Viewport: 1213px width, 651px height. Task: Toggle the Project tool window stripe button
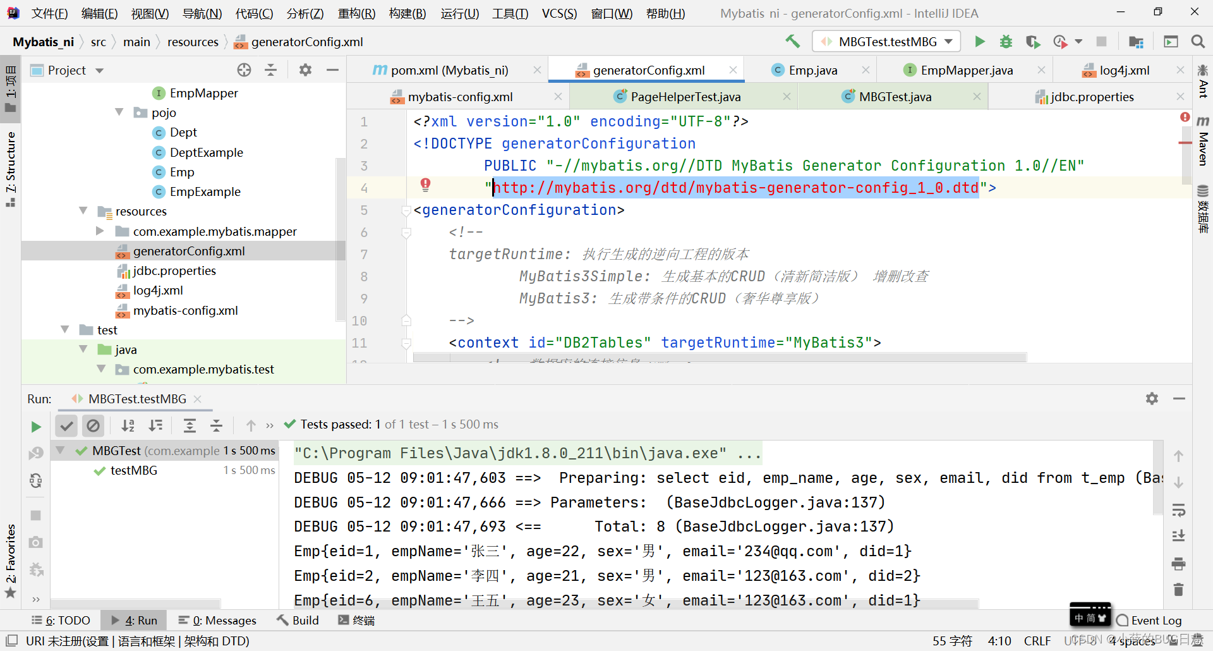tap(11, 88)
